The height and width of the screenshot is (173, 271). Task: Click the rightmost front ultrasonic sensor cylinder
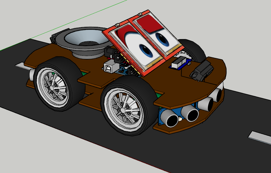[217, 95]
